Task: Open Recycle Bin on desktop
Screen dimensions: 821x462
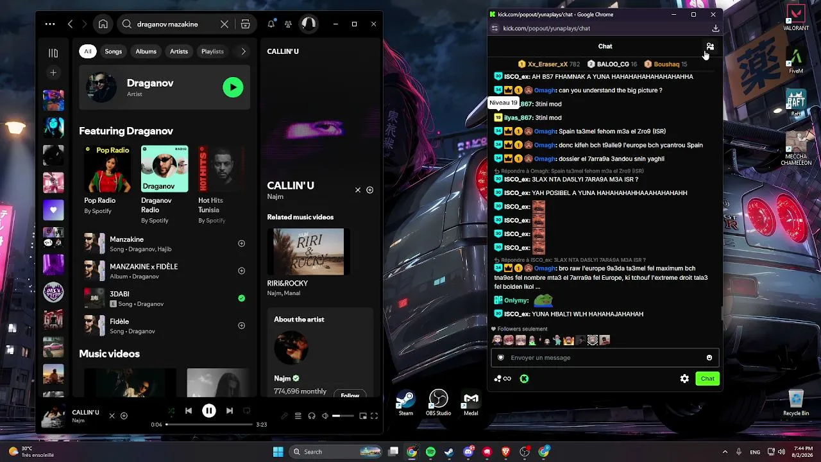Action: [796, 403]
